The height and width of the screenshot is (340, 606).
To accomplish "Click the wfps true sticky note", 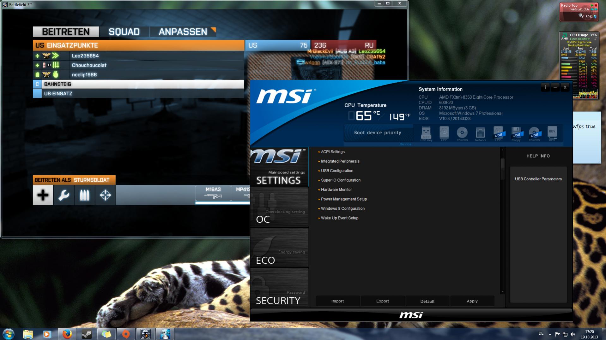I will pyautogui.click(x=587, y=137).
